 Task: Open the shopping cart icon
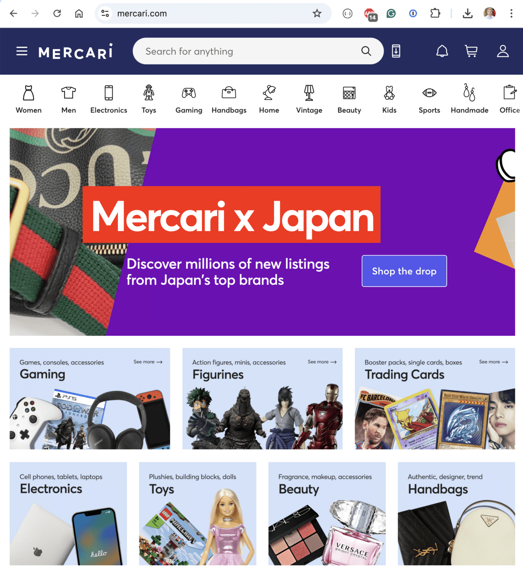click(x=471, y=51)
